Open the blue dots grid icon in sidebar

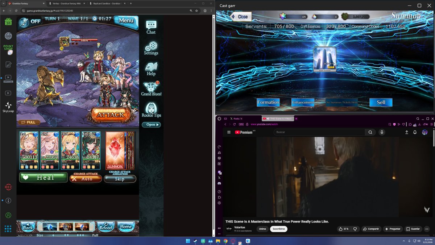click(8, 229)
